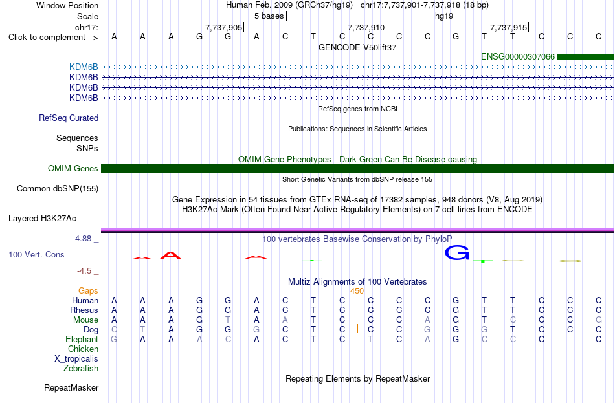
Task: Select the Human alignment row label
Action: [x=85, y=301]
